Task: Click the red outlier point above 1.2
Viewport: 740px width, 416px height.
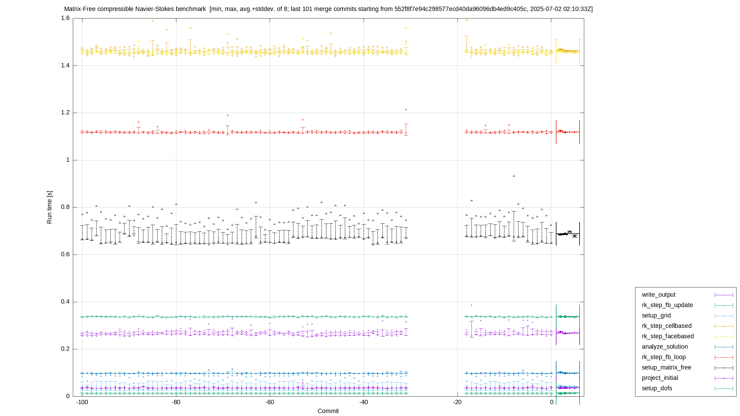Action: click(x=406, y=110)
